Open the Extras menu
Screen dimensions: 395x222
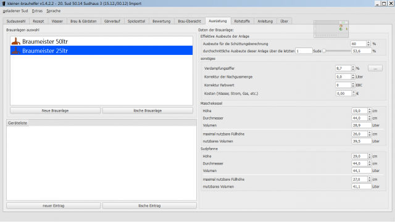37,11
